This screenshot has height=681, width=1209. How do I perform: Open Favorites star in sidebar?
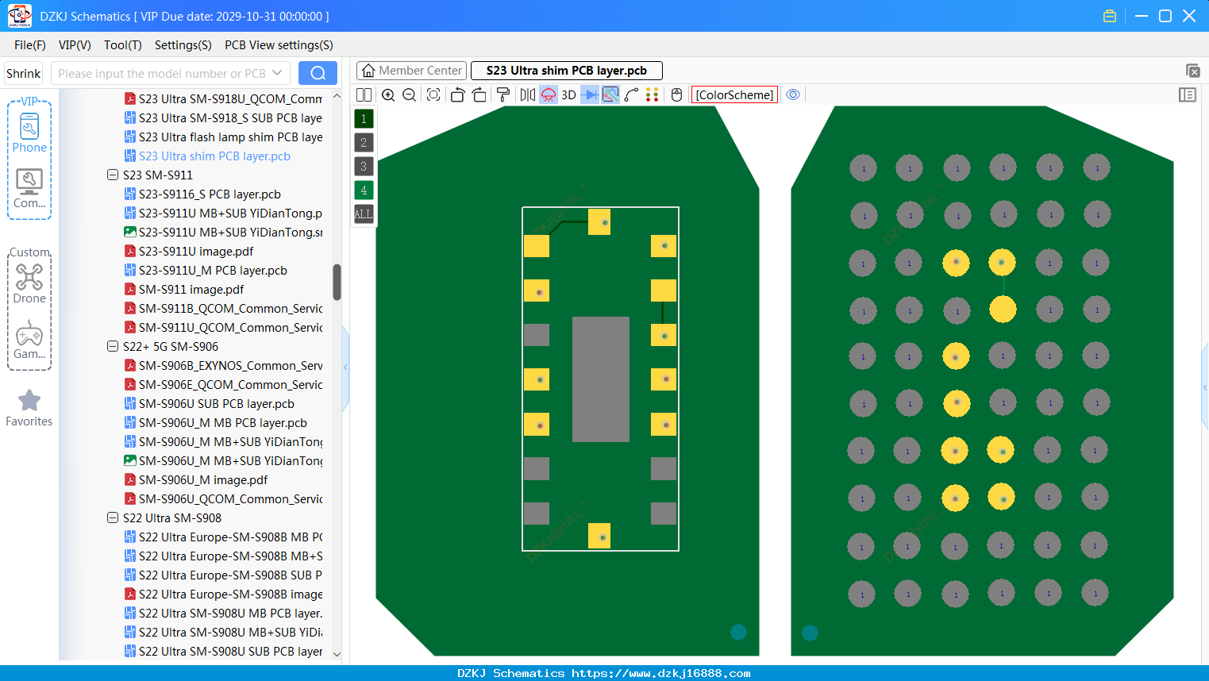point(29,409)
